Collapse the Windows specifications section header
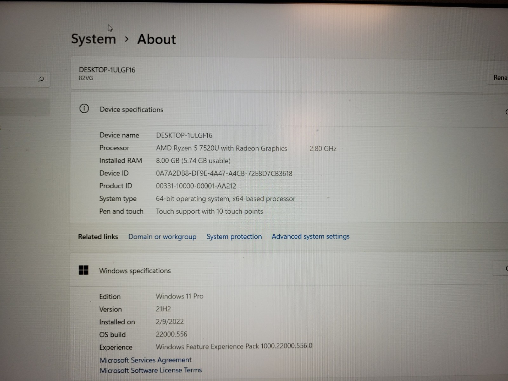This screenshot has height=381, width=508. click(x=289, y=270)
